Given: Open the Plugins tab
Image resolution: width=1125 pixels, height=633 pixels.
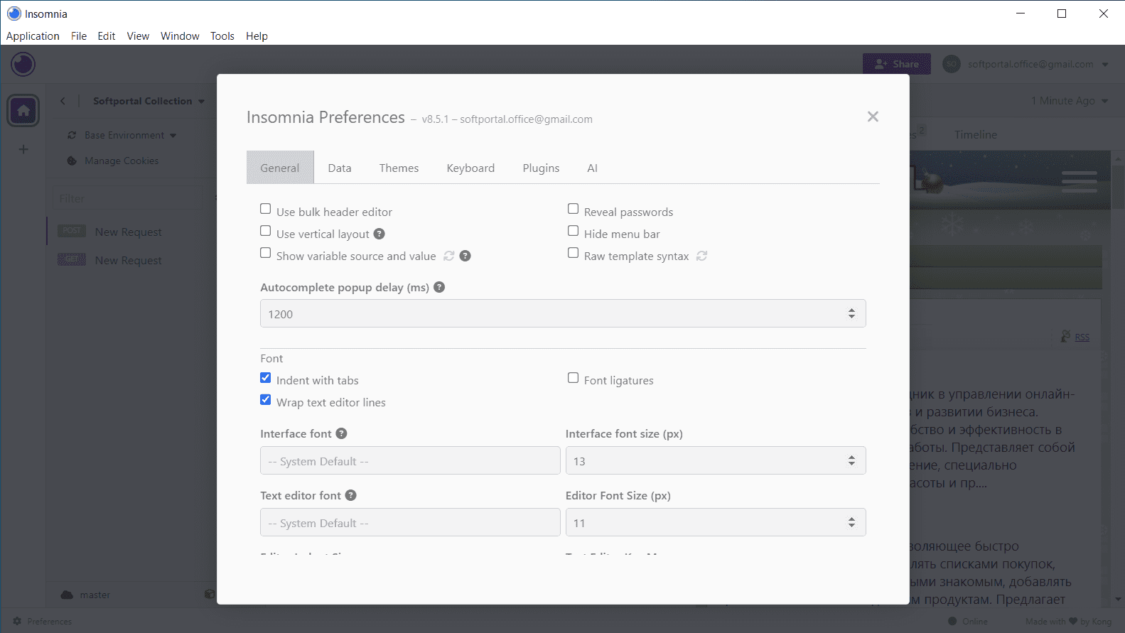Looking at the screenshot, I should [541, 168].
